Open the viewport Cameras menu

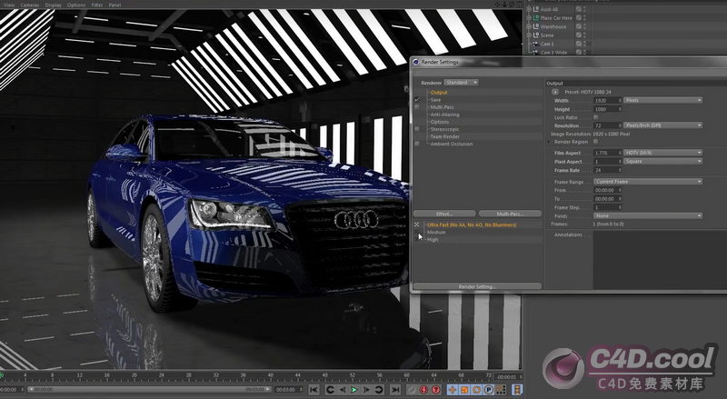[x=30, y=5]
